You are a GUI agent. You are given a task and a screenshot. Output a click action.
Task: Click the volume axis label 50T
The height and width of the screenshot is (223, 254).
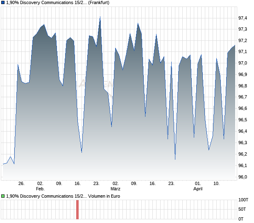pos(242,210)
